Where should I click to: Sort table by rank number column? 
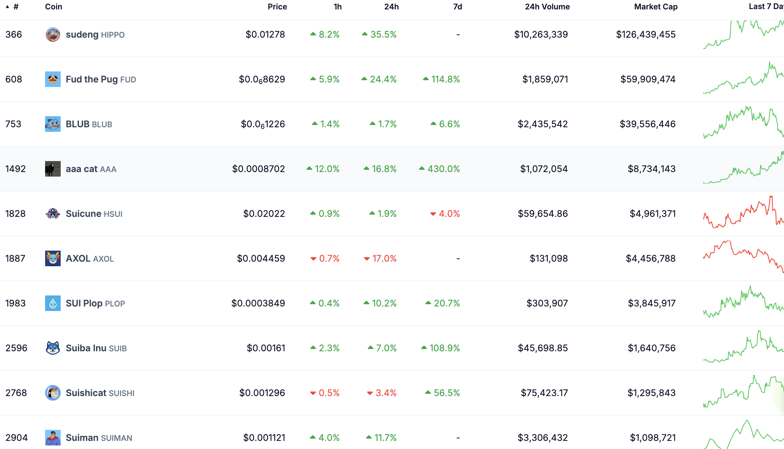pos(16,7)
